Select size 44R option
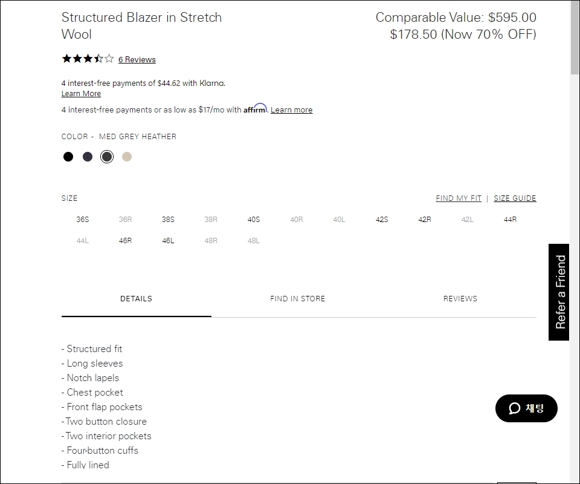 coord(510,220)
